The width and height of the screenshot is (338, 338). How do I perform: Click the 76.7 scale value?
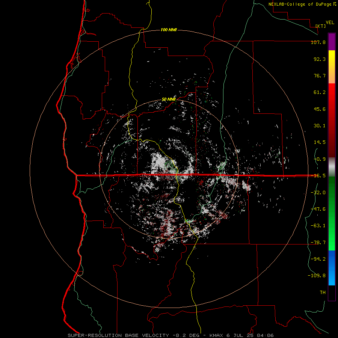(320, 75)
